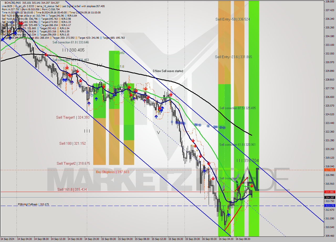The height and width of the screenshot is (242, 336).
Task: Click the 'Target 685: 195.763' text
Action: pyautogui.click(x=114, y=38)
